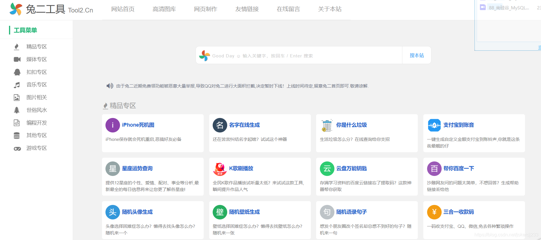Viewport: 541px width, 240px height.
Task: Click the trash can 你是什么垃圾 icon
Action: coord(327,125)
